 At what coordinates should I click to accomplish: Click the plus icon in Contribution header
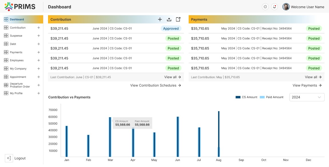pyautogui.click(x=160, y=19)
